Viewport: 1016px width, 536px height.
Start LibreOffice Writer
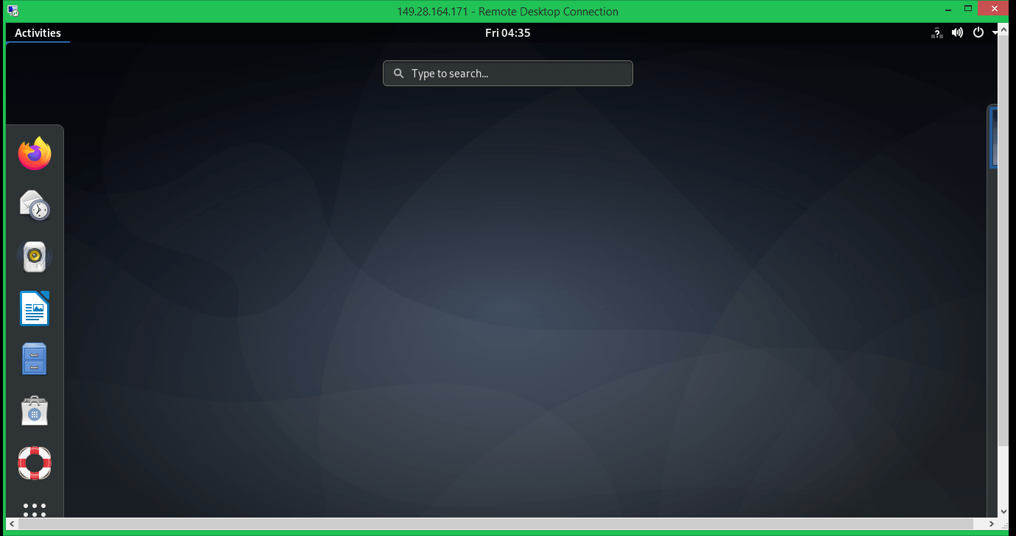pos(34,308)
